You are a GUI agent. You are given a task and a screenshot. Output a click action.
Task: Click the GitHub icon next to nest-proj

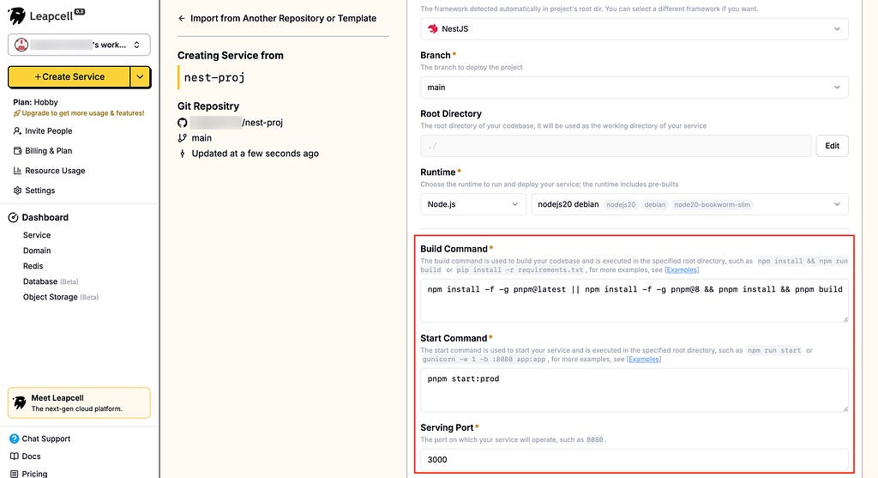click(183, 123)
